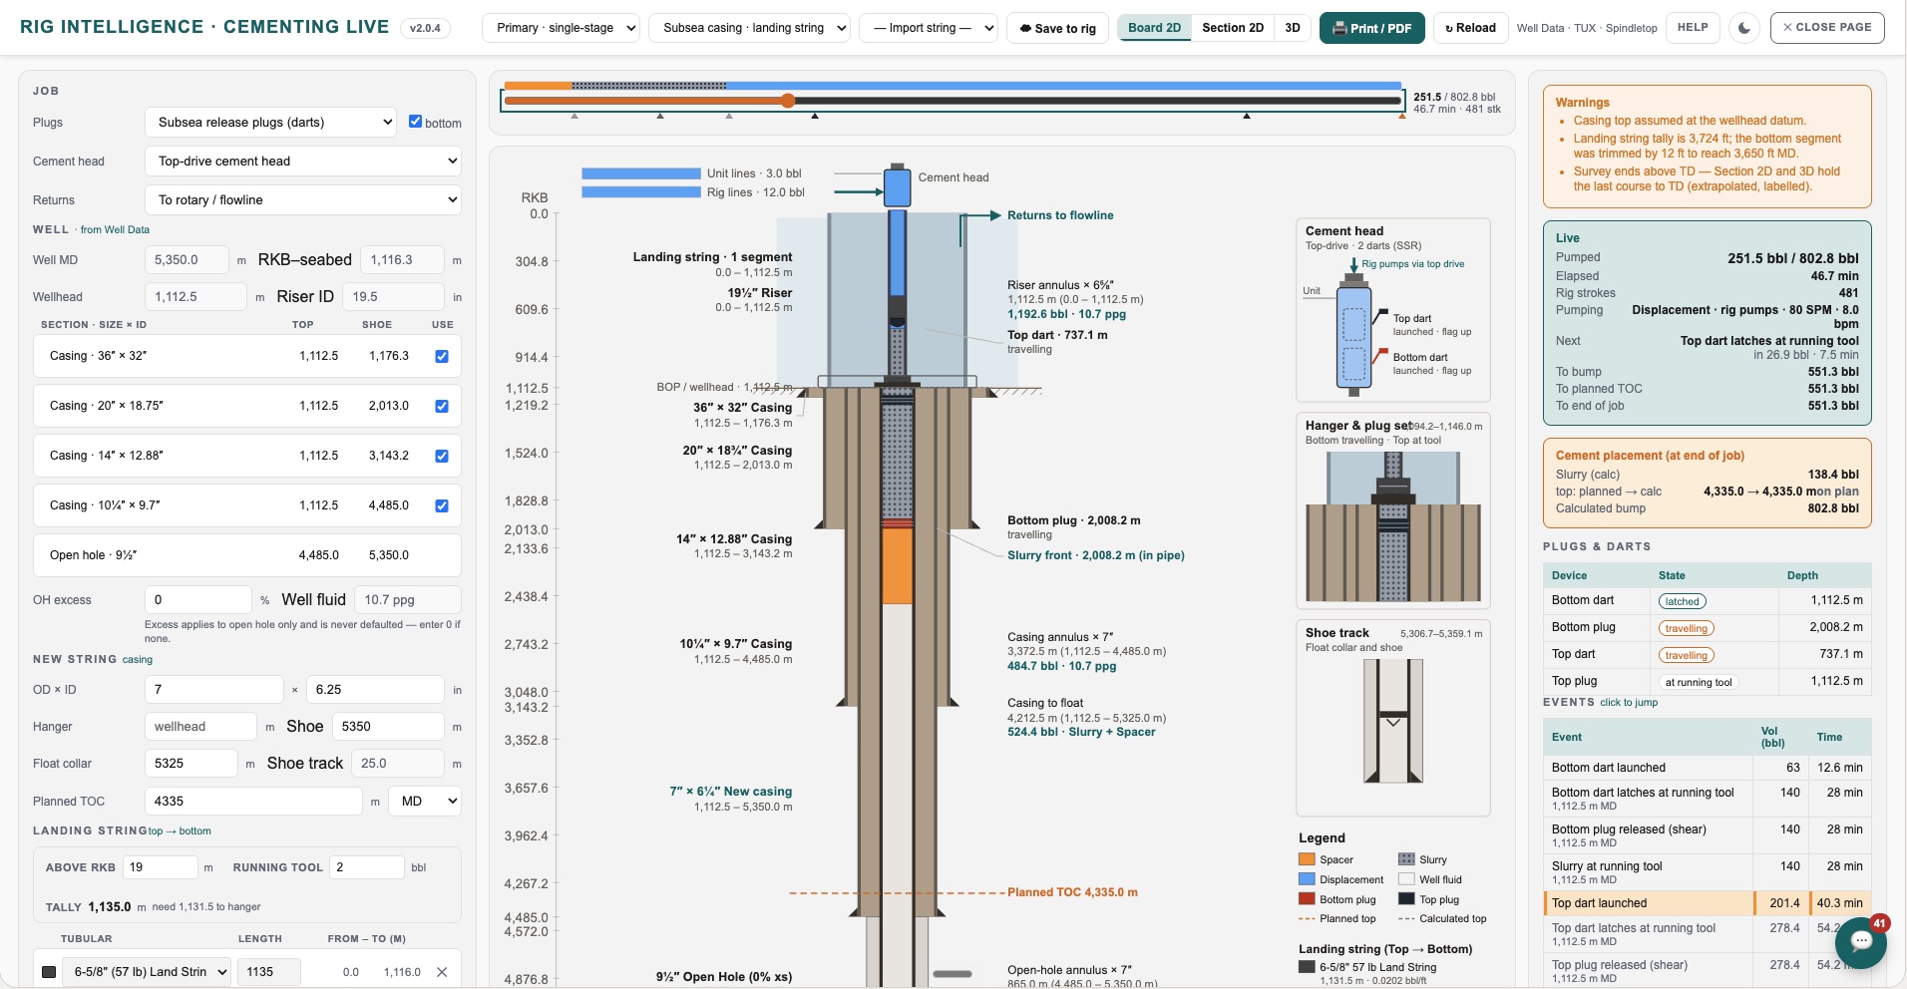Click the Spacer legend swatch
Image resolution: width=1907 pixels, height=989 pixels.
[x=1307, y=859]
